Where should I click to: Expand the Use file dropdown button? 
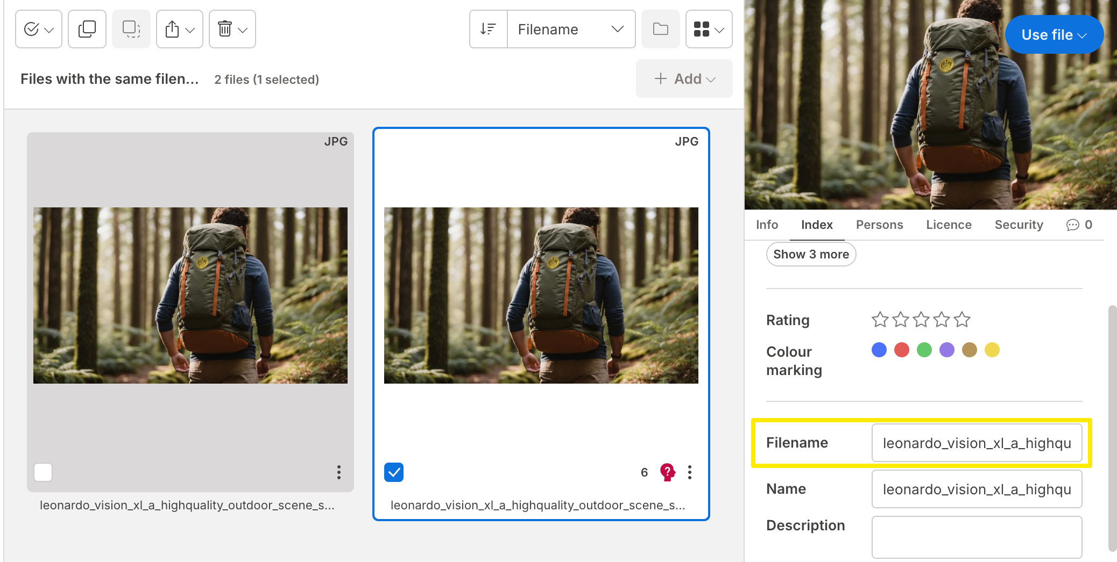1054,34
